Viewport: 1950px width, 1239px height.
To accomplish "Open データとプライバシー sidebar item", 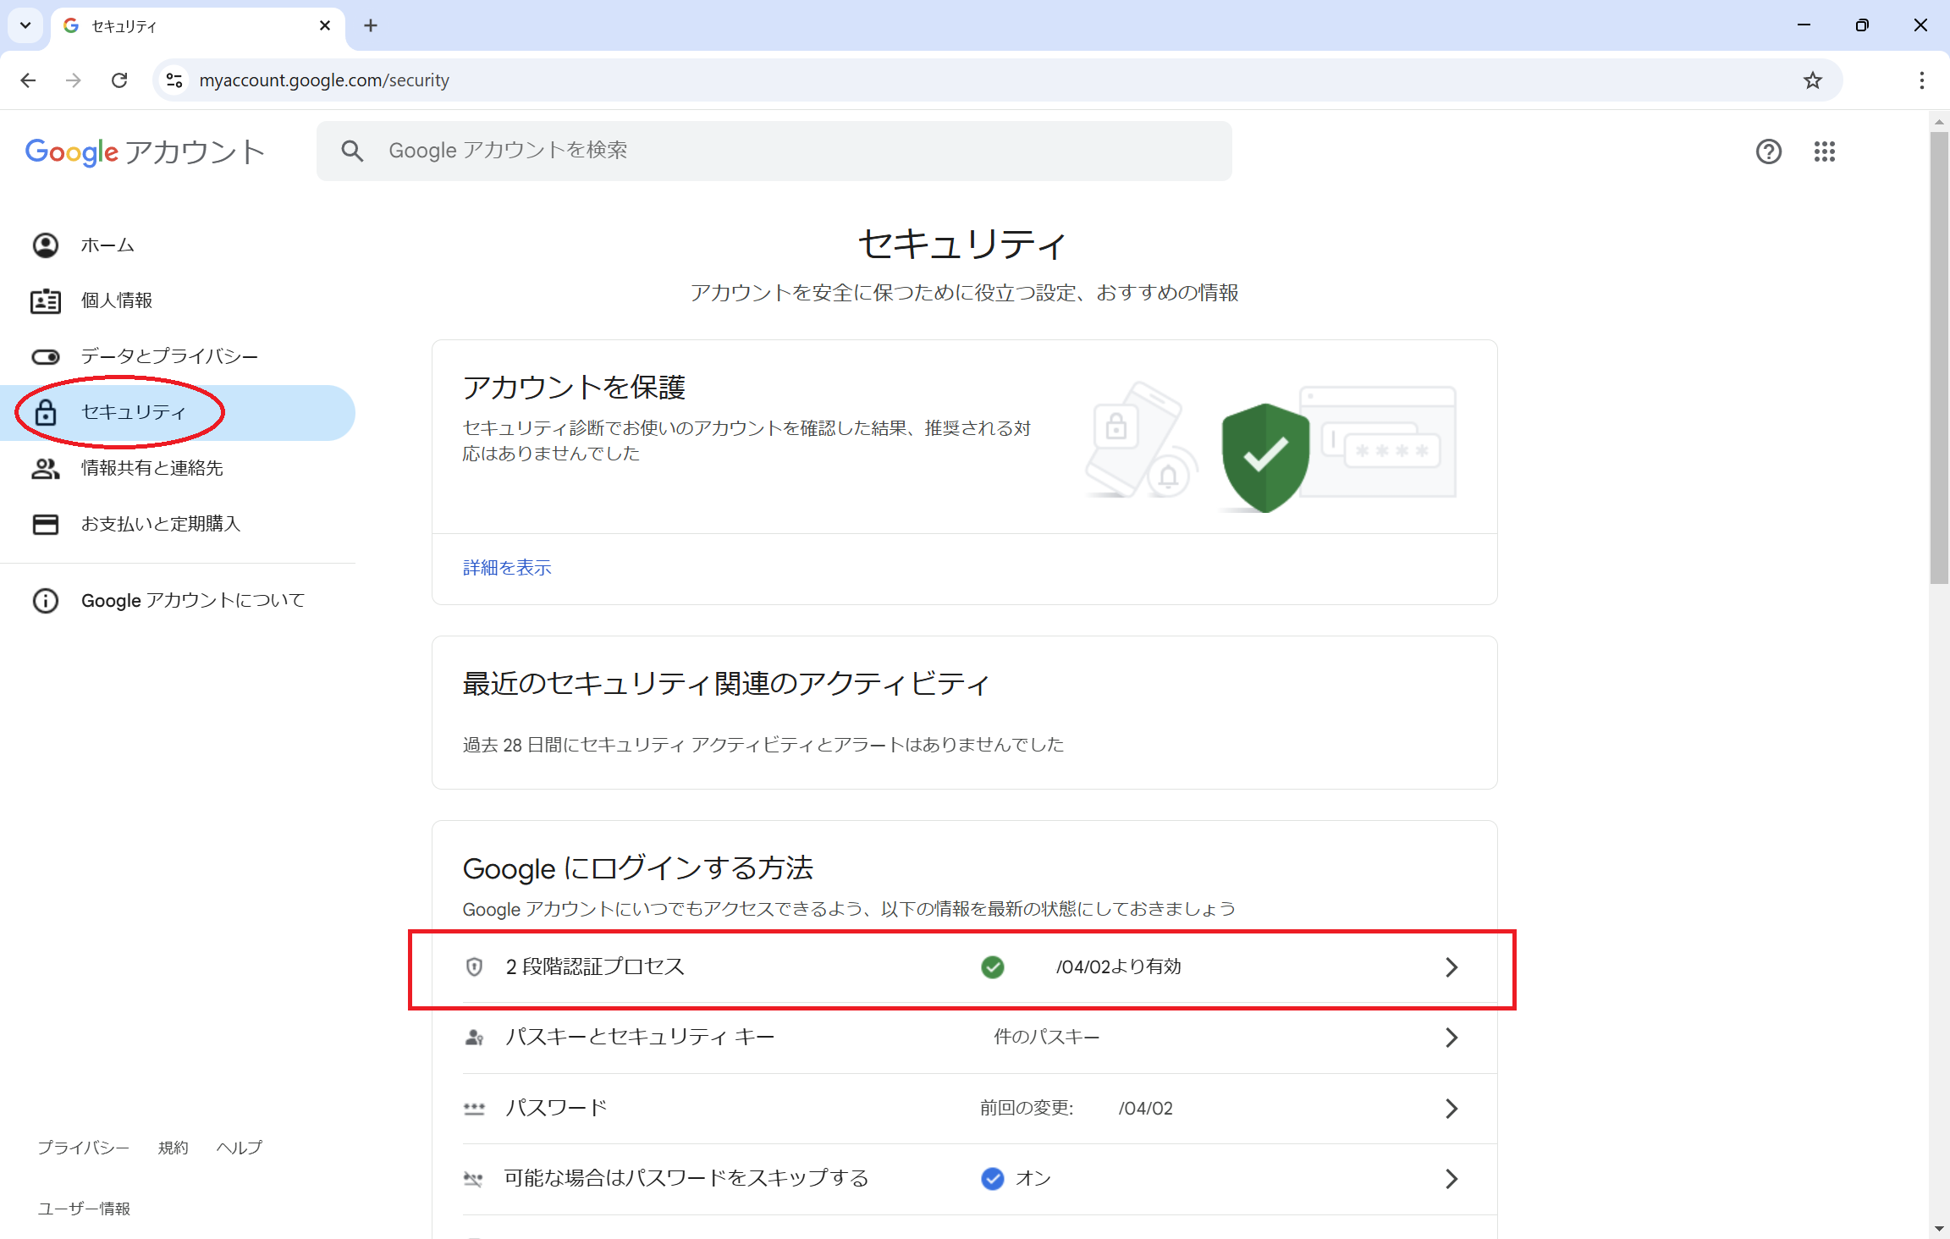I will click(x=168, y=356).
